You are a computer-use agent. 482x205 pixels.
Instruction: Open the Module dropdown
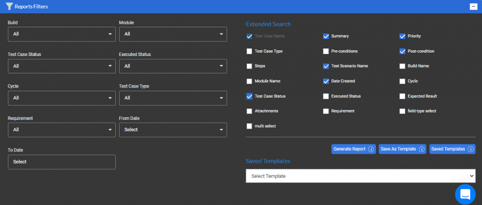(173, 34)
